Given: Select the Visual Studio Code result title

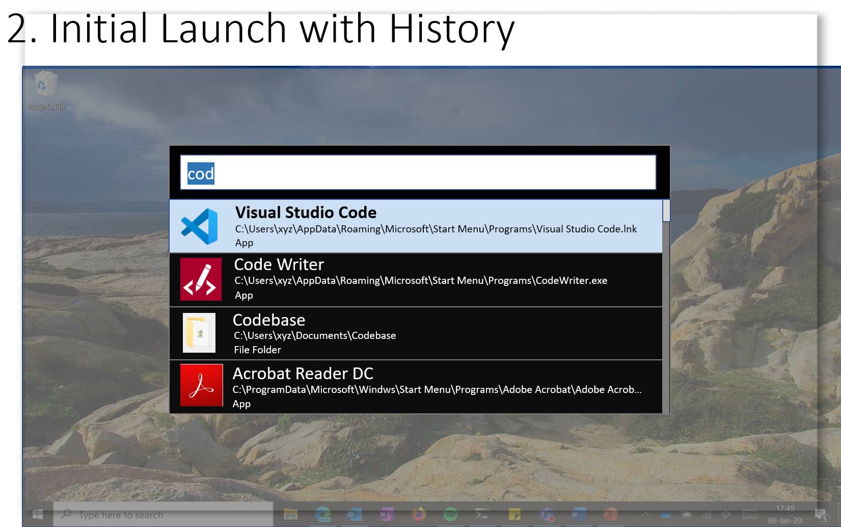Looking at the screenshot, I should pos(306,213).
